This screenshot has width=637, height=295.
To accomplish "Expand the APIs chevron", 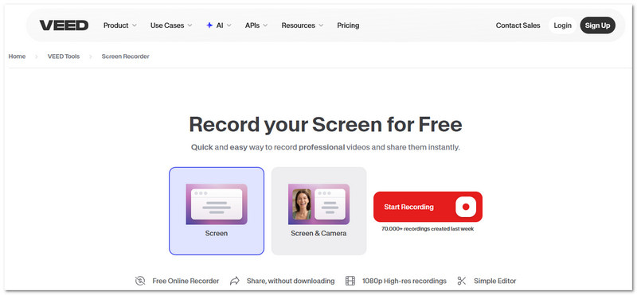I will click(x=265, y=25).
